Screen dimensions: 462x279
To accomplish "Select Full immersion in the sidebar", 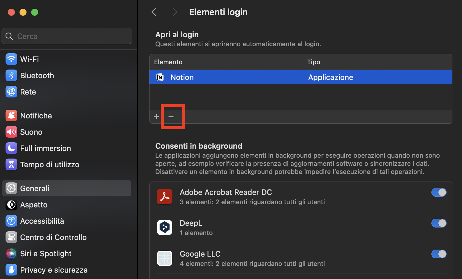I will coord(67,148).
